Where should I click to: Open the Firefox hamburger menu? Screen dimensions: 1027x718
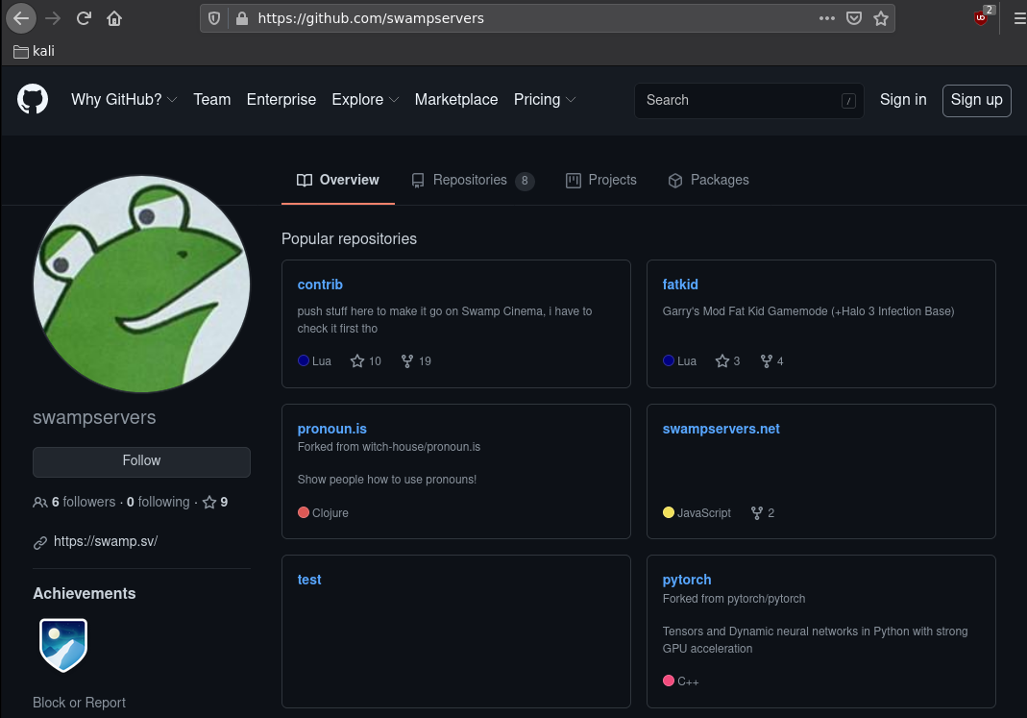[1019, 18]
